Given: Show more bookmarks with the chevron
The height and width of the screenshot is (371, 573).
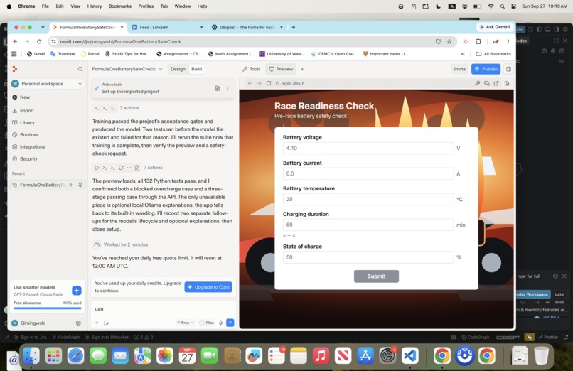Looking at the screenshot, I should 463,54.
